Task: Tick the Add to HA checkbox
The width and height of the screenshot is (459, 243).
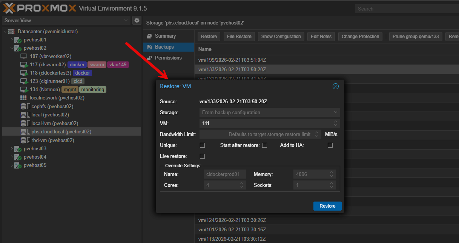Action: (x=330, y=145)
